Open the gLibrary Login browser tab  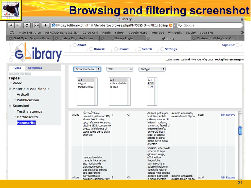[122, 38]
